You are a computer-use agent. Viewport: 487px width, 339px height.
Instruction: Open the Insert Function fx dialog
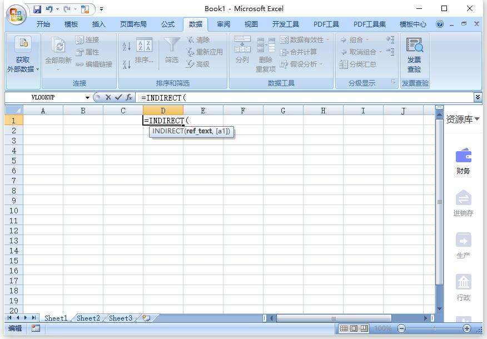point(129,97)
